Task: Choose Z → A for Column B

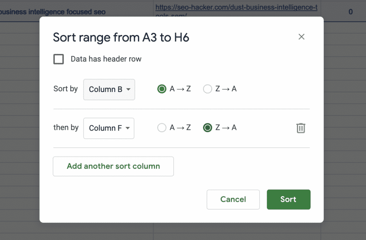Action: pos(208,89)
